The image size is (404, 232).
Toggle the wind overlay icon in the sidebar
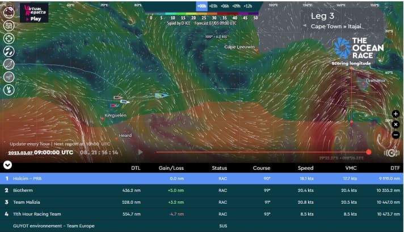(9, 77)
